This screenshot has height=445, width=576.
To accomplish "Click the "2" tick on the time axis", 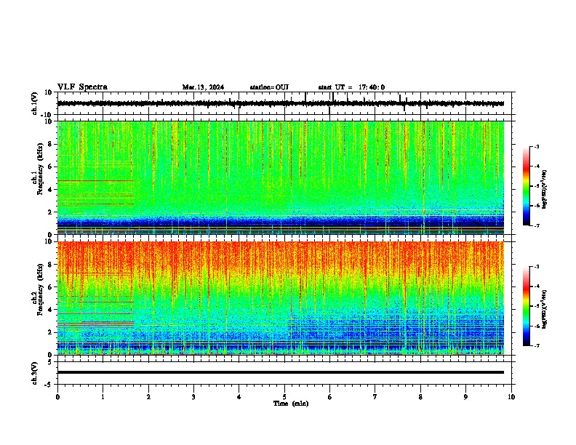I will tap(148, 397).
